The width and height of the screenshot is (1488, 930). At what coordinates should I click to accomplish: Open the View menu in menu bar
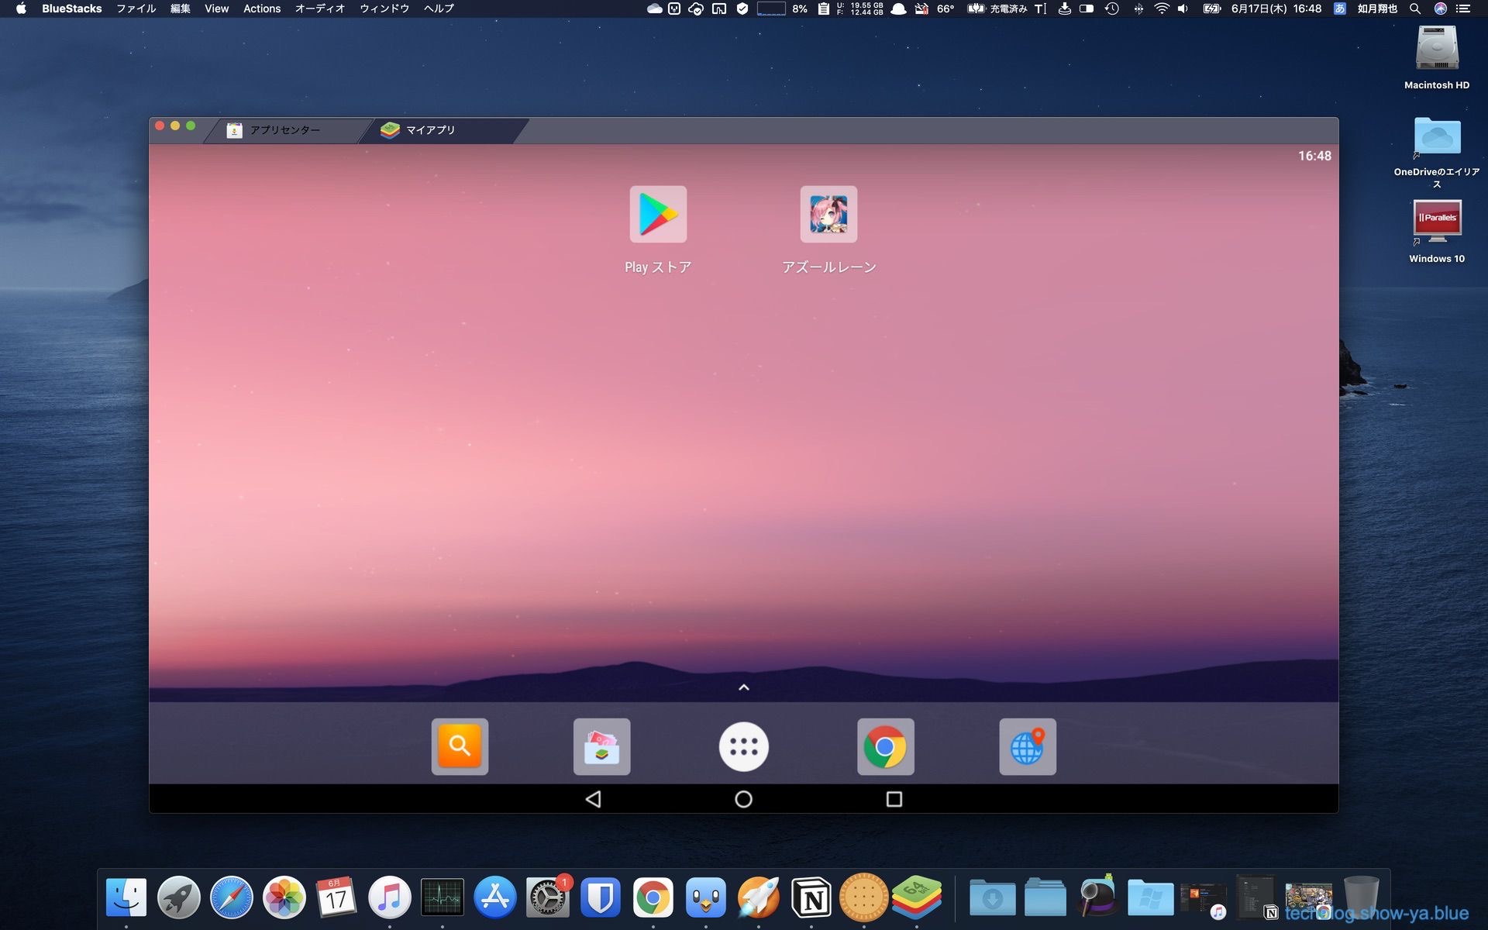216,9
